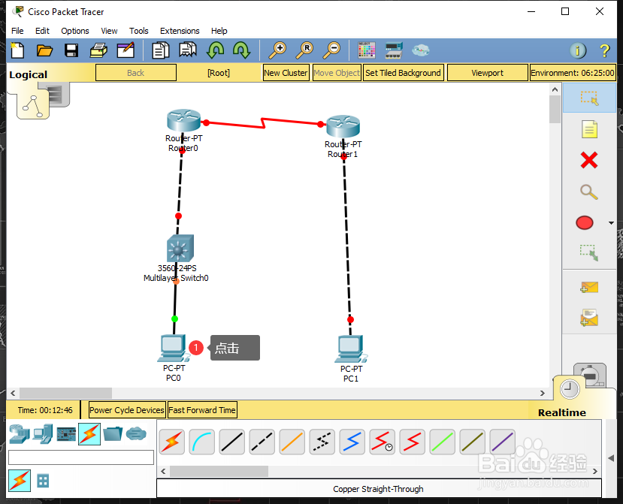The height and width of the screenshot is (504, 623).
Task: Click the Print icon in toolbar
Action: [98, 50]
